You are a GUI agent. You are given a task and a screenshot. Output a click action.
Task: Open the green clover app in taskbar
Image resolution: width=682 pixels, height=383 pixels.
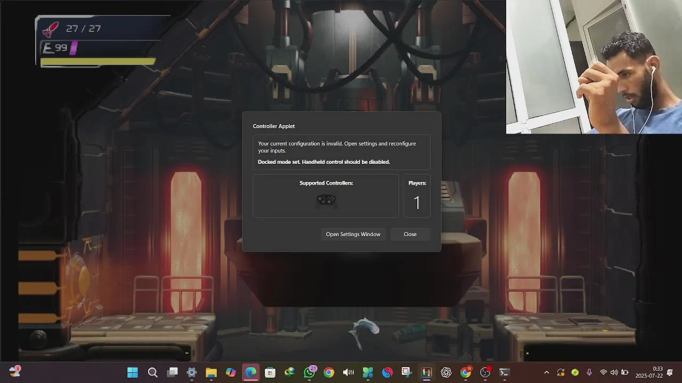point(368,372)
